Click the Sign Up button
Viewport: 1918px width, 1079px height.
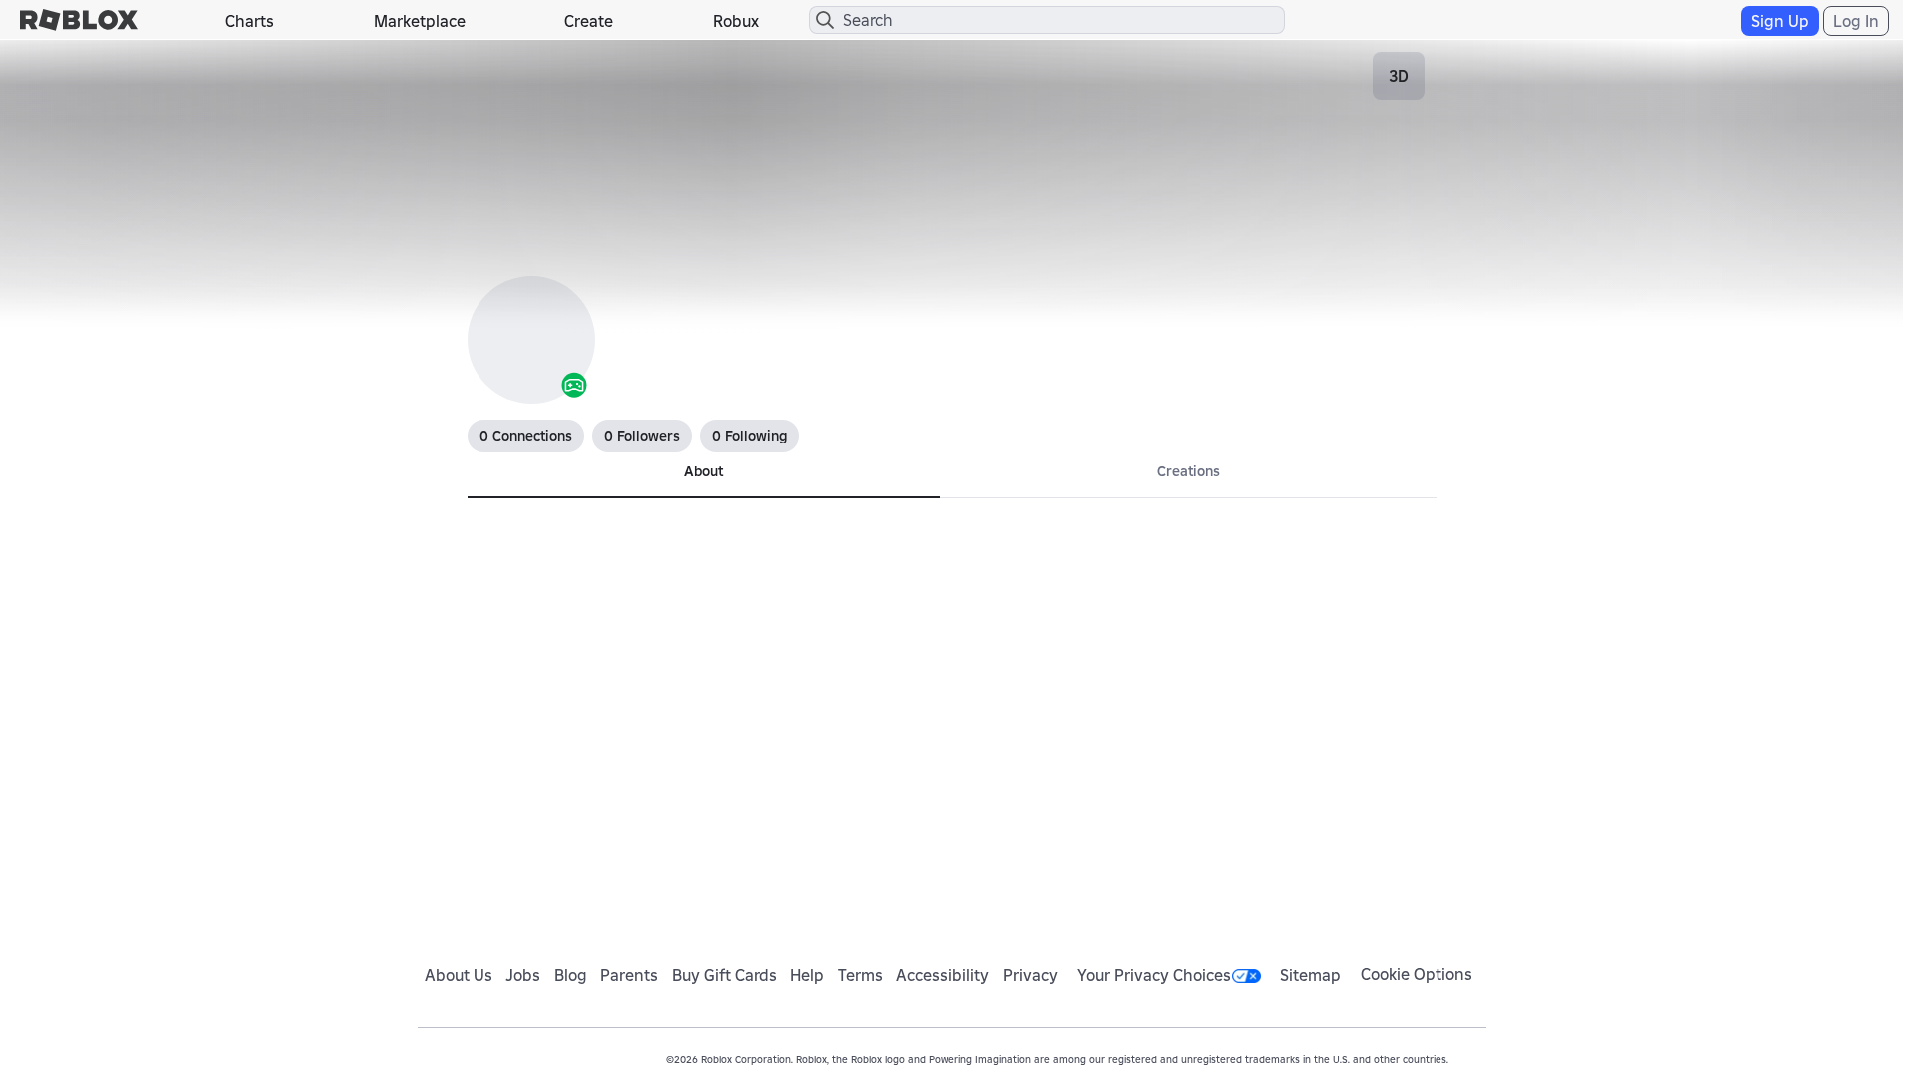pos(1779,20)
